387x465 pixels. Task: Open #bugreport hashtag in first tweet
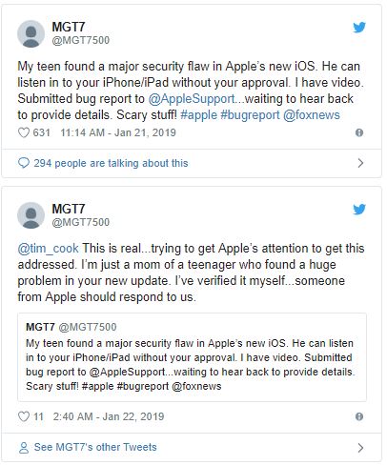[250, 115]
